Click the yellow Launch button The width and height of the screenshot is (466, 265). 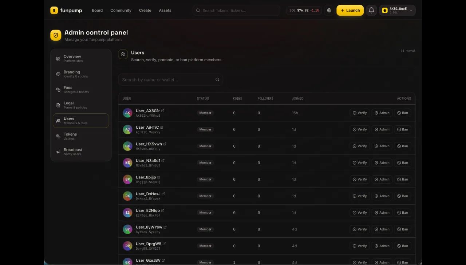click(350, 11)
